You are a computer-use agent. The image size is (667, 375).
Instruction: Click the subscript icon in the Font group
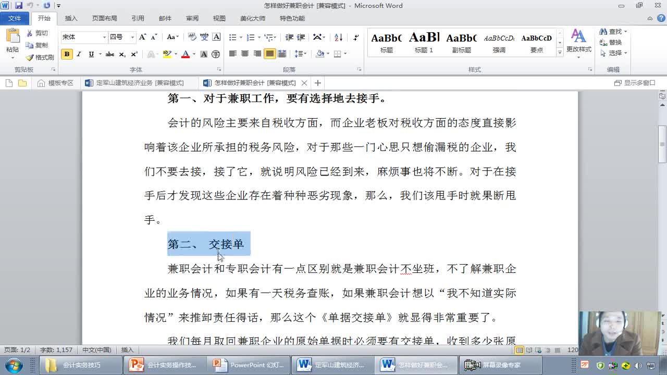pos(121,54)
